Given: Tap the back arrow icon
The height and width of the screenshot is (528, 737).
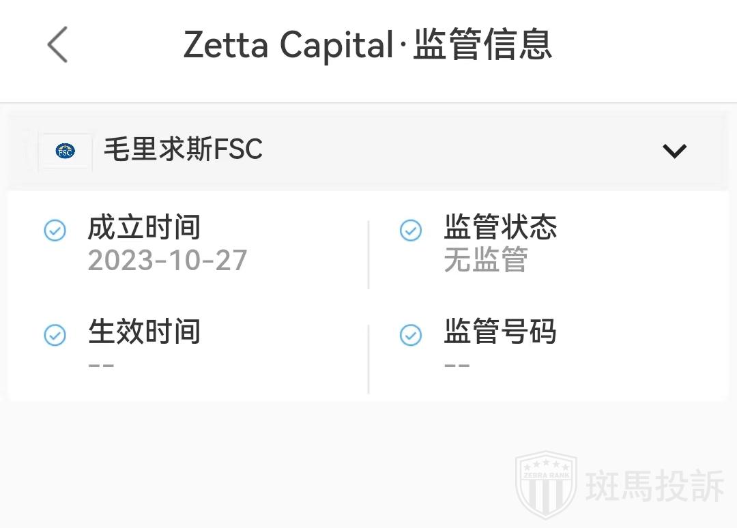Looking at the screenshot, I should tap(57, 45).
